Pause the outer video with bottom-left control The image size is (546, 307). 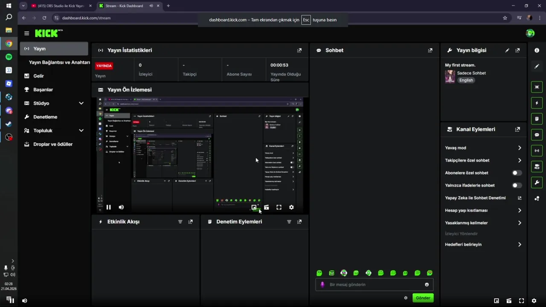pyautogui.click(x=12, y=301)
